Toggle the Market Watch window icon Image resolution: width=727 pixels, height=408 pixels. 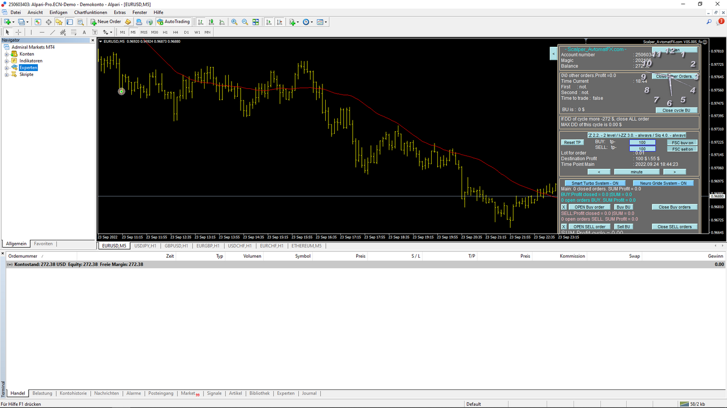coord(38,22)
